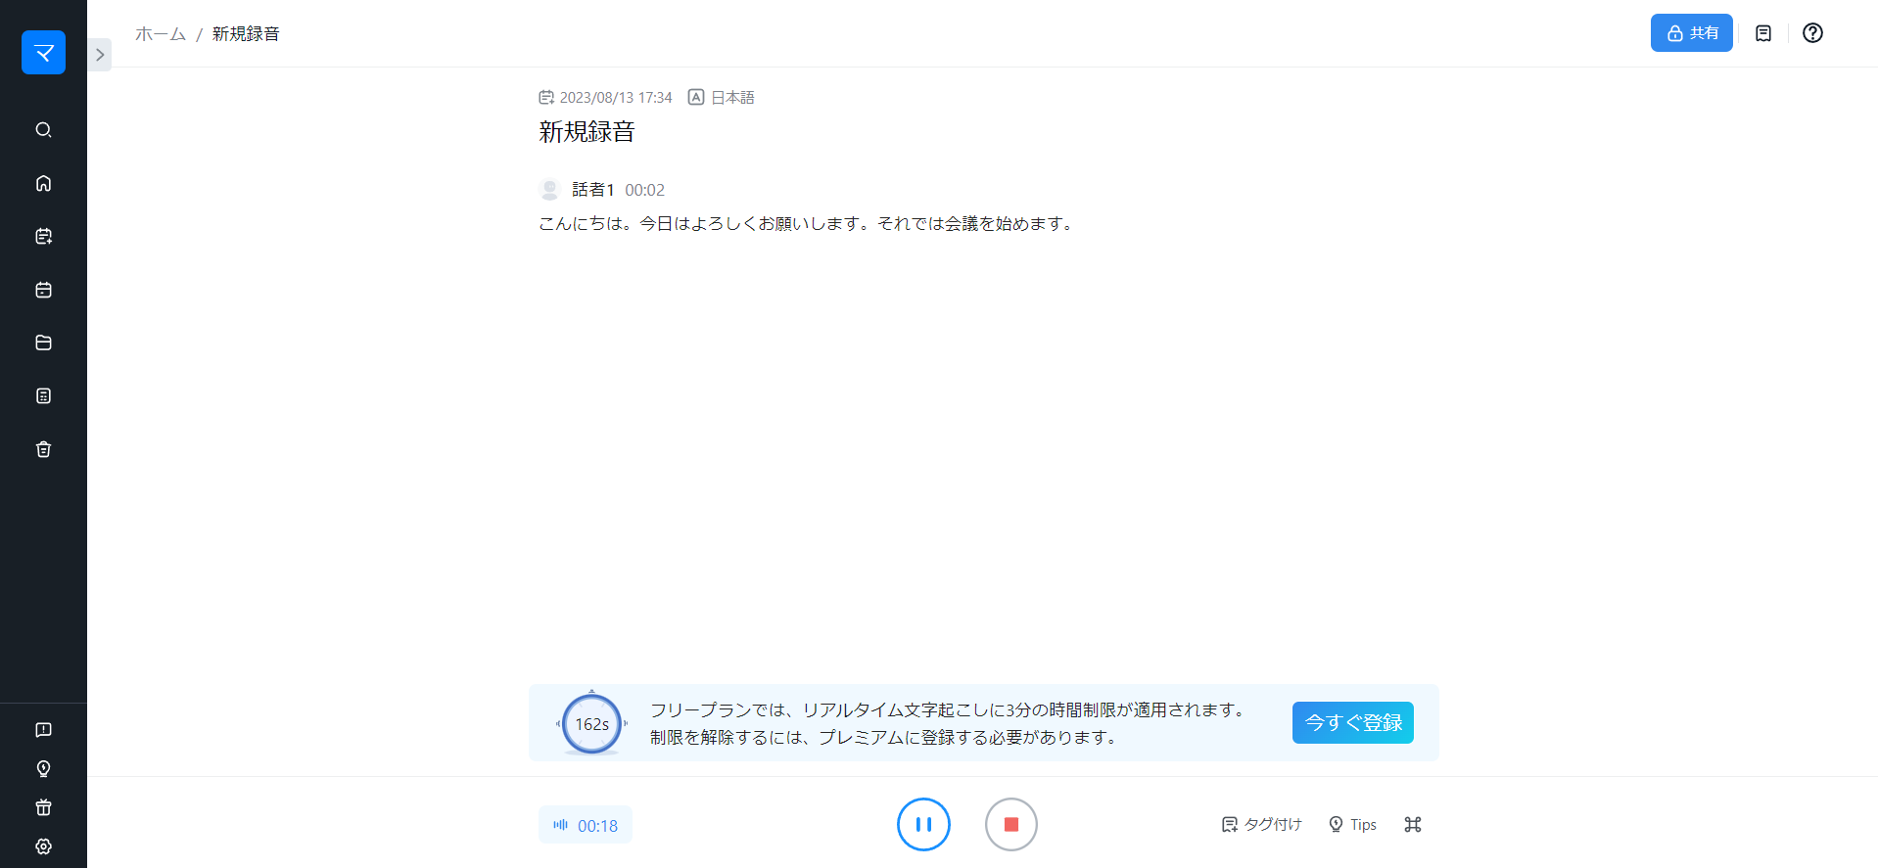Jump to the 00:02 timestamp
The image size is (1878, 868).
point(644,190)
